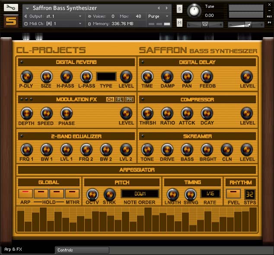The image size is (274, 255).
Task: Click compressor RATIO knob
Action: point(167,113)
